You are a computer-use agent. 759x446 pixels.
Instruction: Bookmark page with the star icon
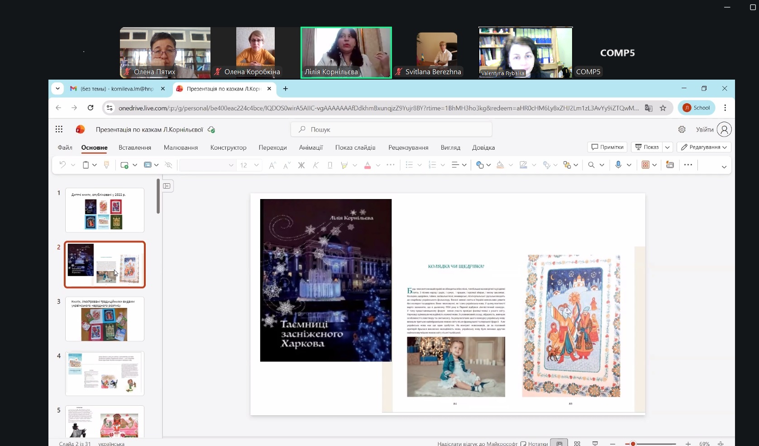tap(663, 108)
